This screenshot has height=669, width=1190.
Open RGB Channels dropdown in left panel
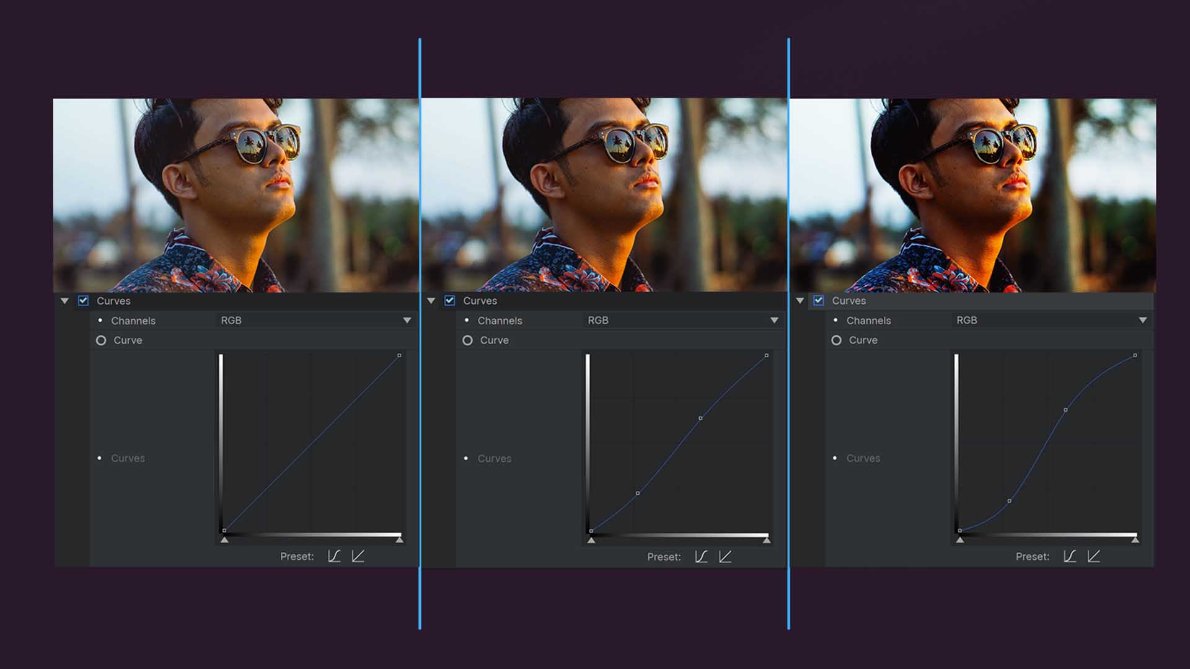coord(316,321)
